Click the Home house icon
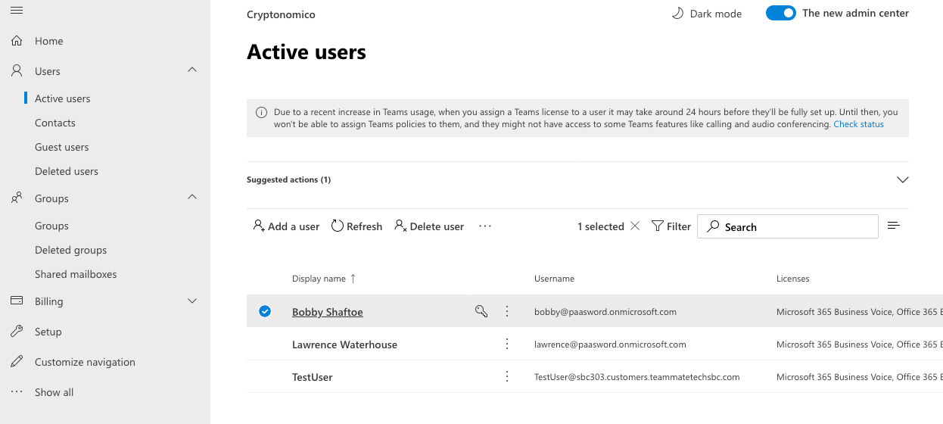 click(x=17, y=41)
